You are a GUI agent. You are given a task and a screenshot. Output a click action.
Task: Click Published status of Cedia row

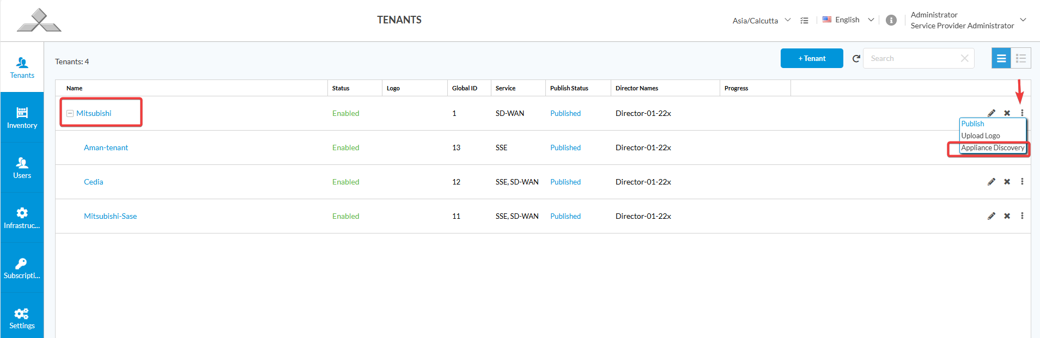coord(565,182)
